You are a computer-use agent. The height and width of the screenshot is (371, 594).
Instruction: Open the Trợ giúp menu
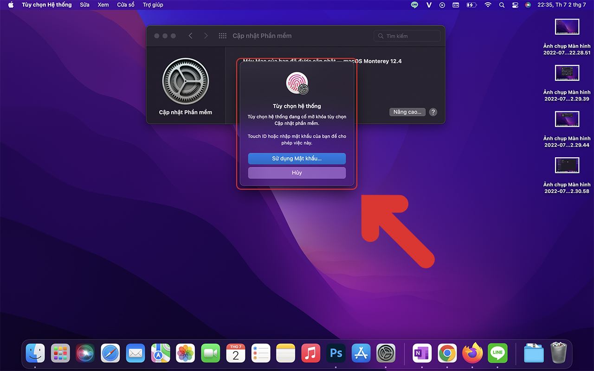pyautogui.click(x=153, y=5)
